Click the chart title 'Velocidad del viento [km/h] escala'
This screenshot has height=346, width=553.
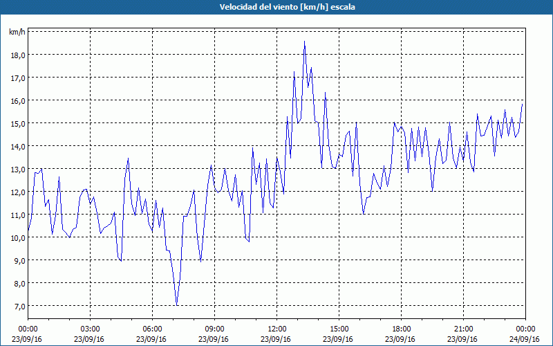point(287,7)
